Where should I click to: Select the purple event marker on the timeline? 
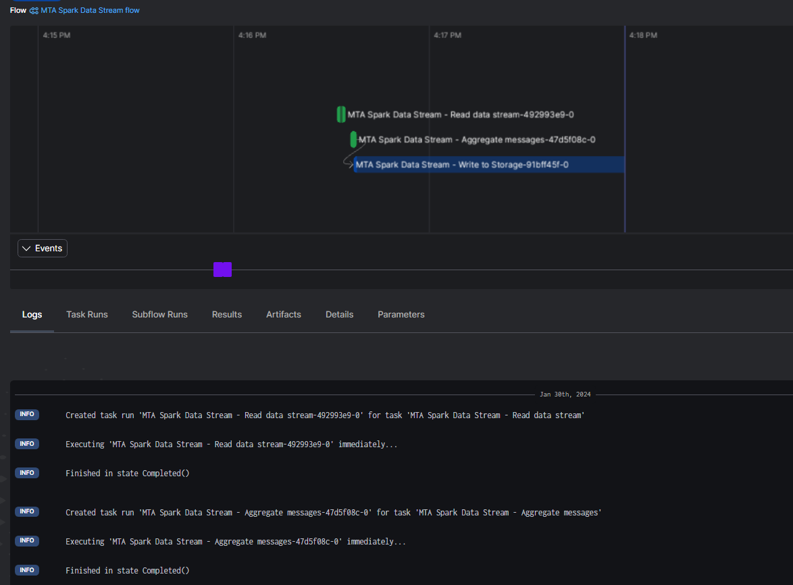pos(222,270)
